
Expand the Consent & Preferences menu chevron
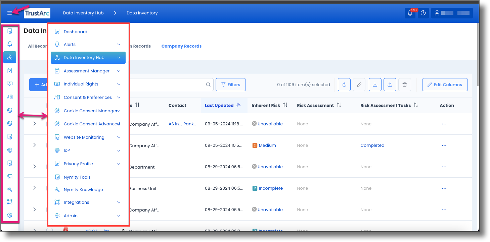[x=119, y=98]
